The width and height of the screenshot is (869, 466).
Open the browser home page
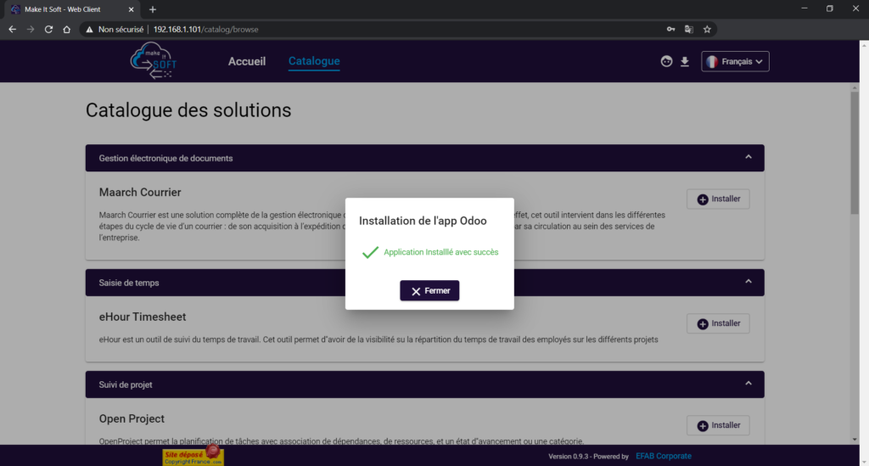pyautogui.click(x=66, y=30)
